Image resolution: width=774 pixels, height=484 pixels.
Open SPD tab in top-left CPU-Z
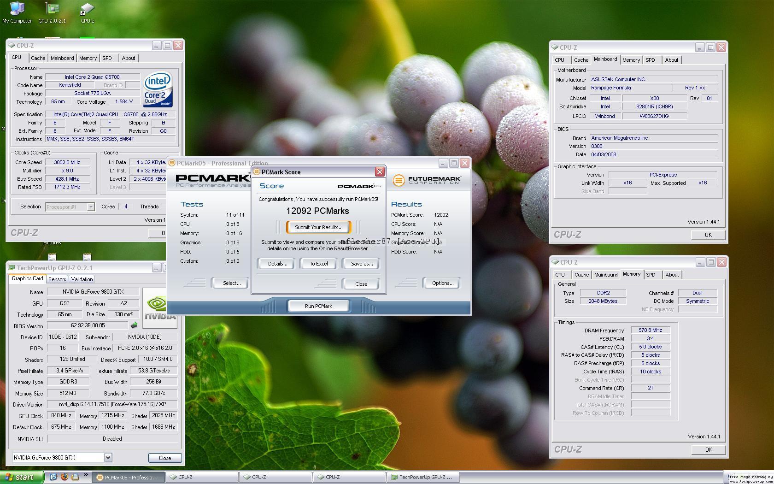tap(107, 58)
